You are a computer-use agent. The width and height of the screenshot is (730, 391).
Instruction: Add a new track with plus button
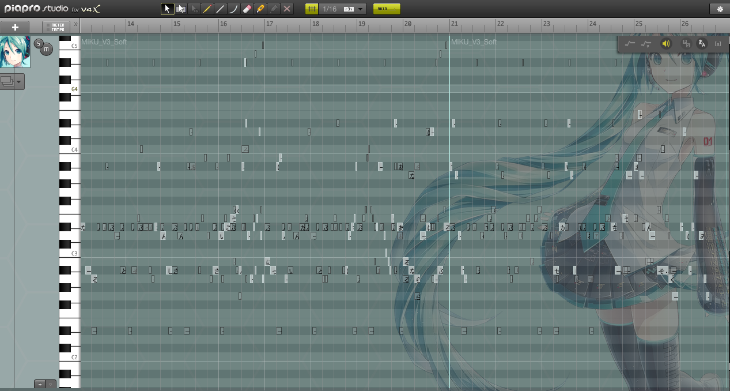pos(15,27)
